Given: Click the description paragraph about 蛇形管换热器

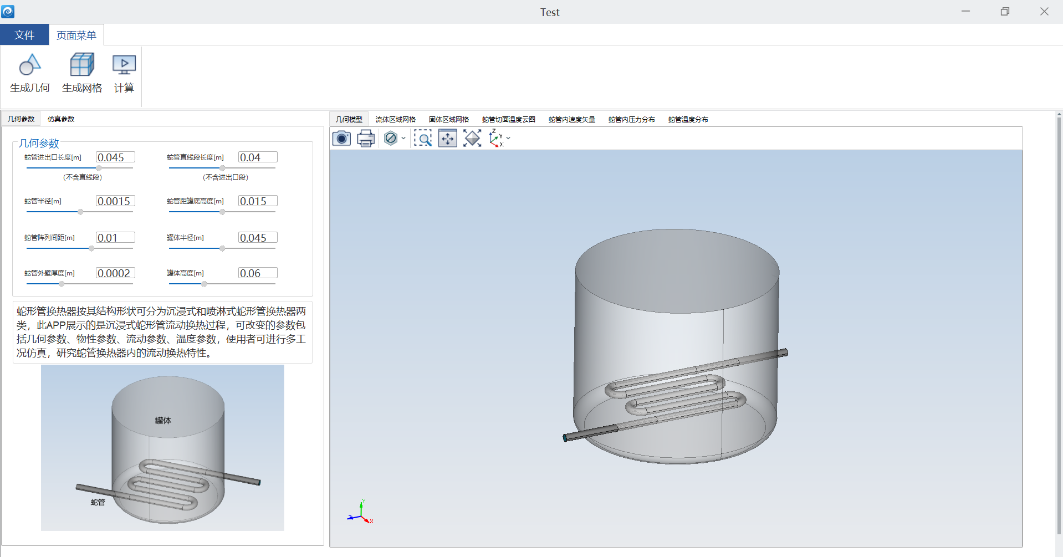Looking at the screenshot, I should 162,332.
